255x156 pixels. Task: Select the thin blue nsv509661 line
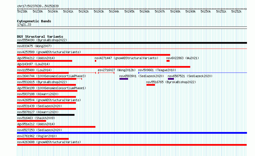coord(193,73)
